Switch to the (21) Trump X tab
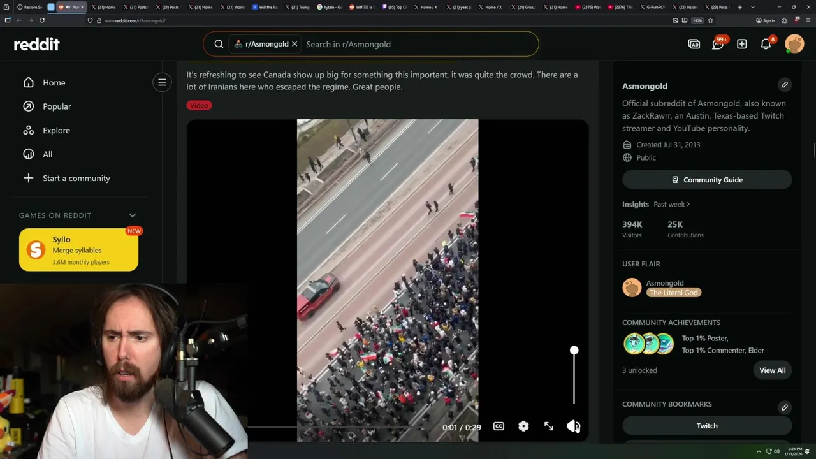816x459 pixels. pos(297,7)
